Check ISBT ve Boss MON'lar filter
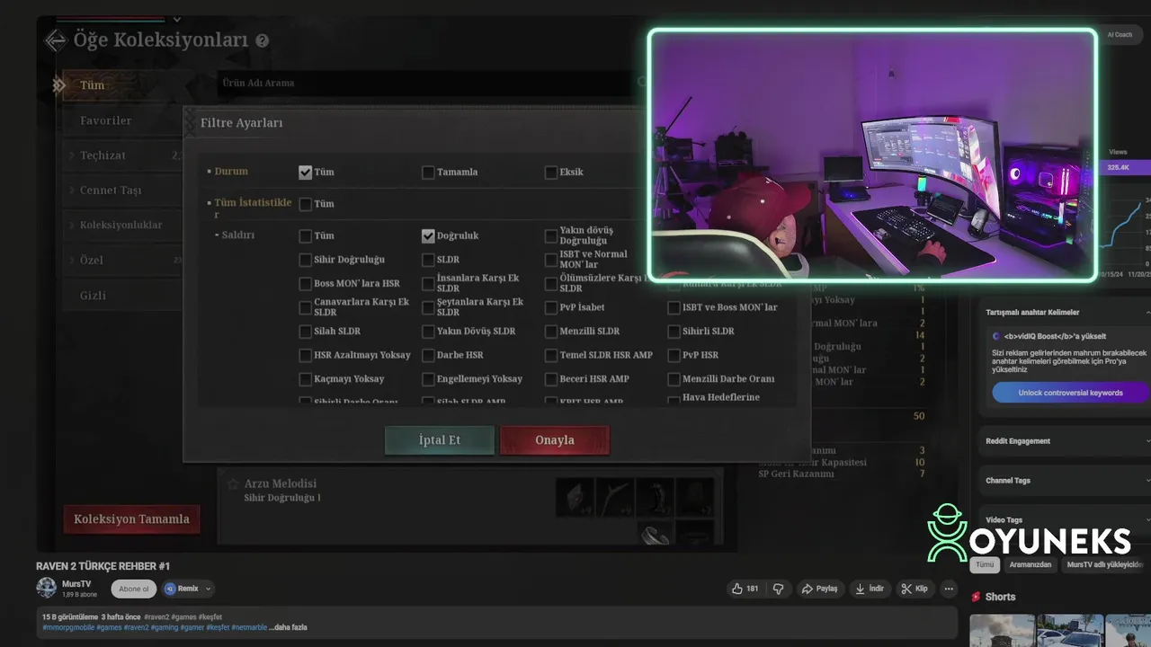Image resolution: width=1151 pixels, height=647 pixels. coord(674,307)
